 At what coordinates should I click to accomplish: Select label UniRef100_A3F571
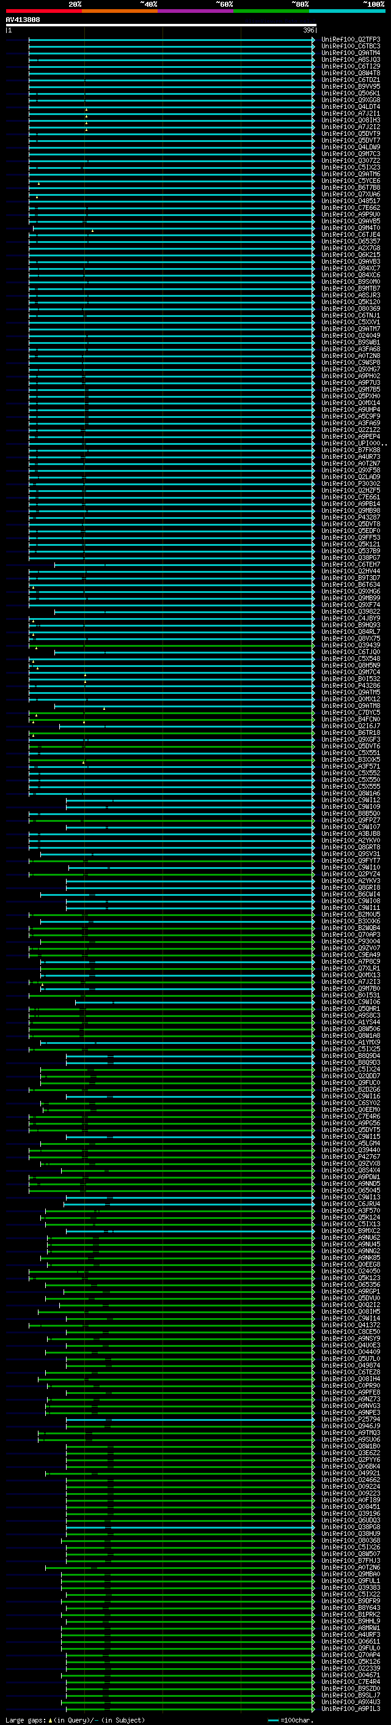coord(351,766)
